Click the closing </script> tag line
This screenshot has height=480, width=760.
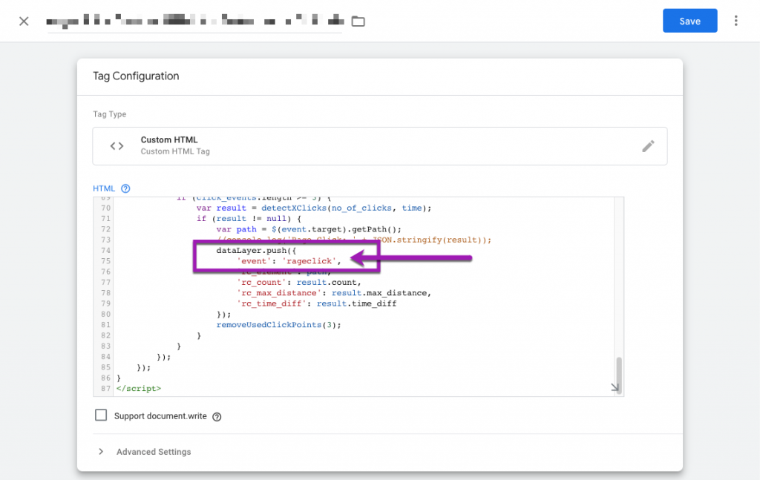[139, 389]
